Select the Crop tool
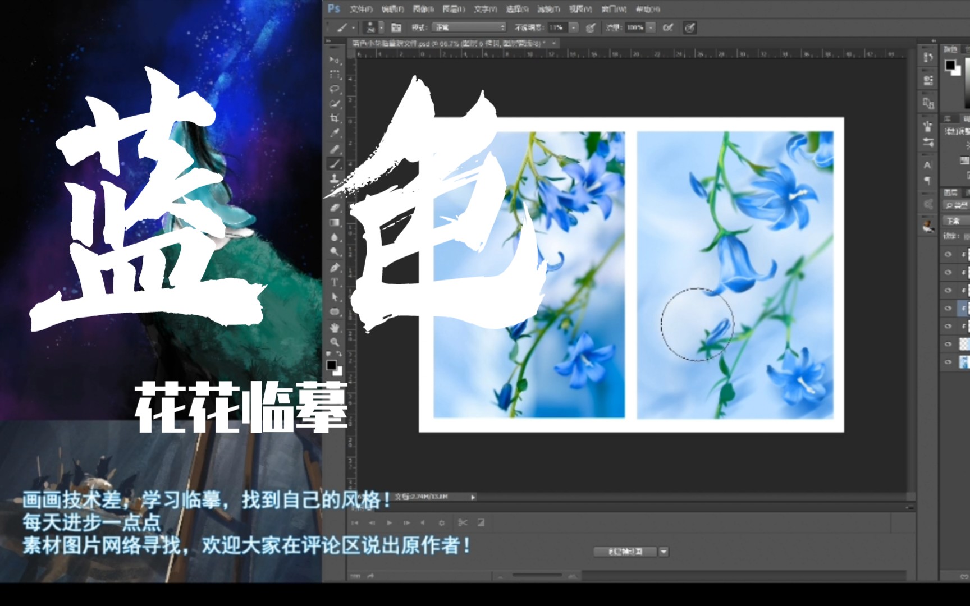This screenshot has height=606, width=970. (x=335, y=118)
